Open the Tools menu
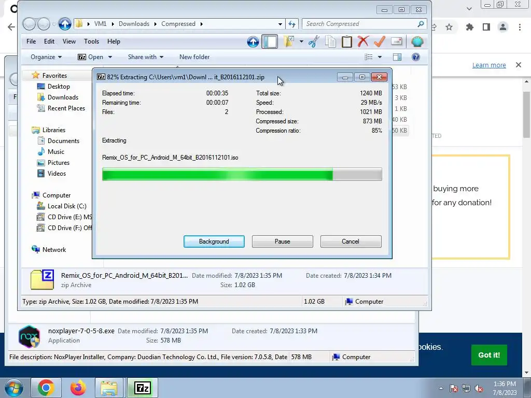 91,41
